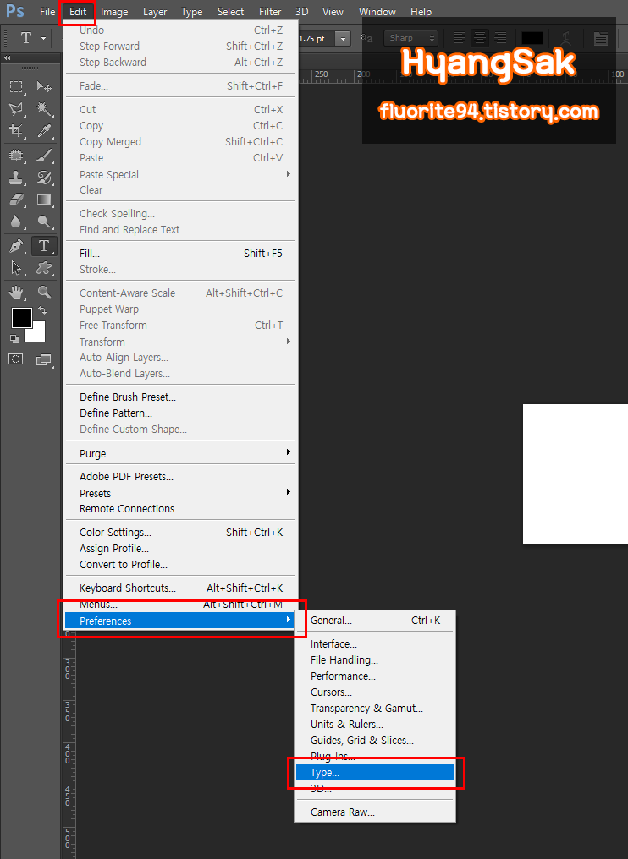Reset default foreground and background colors
The width and height of the screenshot is (628, 859).
tap(14, 338)
